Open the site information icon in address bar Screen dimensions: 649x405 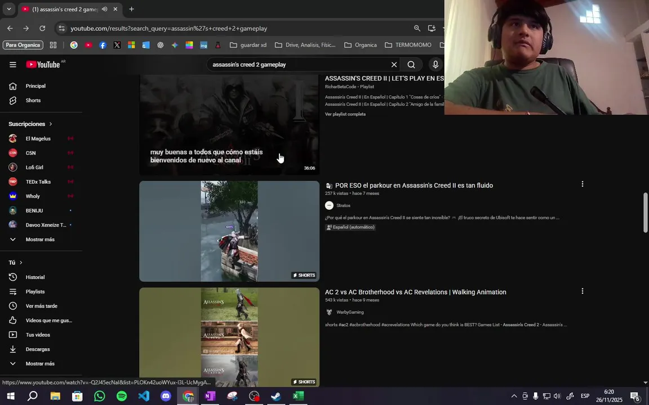click(61, 29)
